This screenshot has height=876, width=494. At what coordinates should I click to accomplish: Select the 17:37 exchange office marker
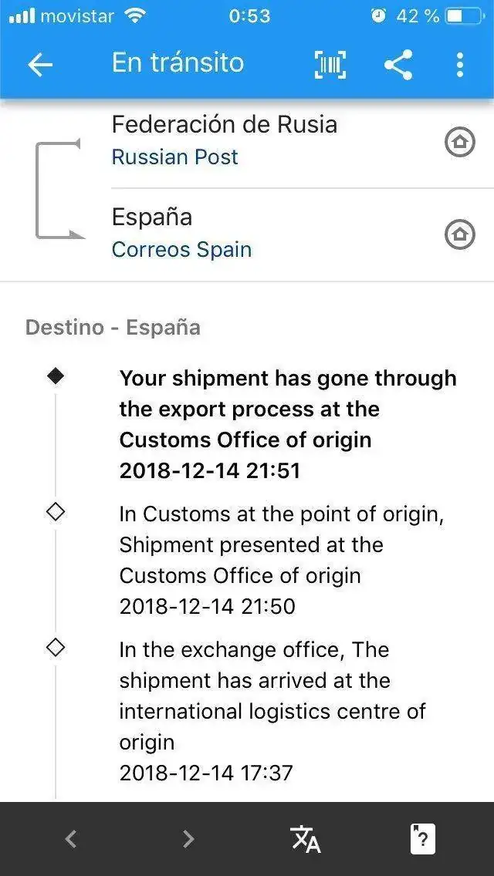(56, 648)
